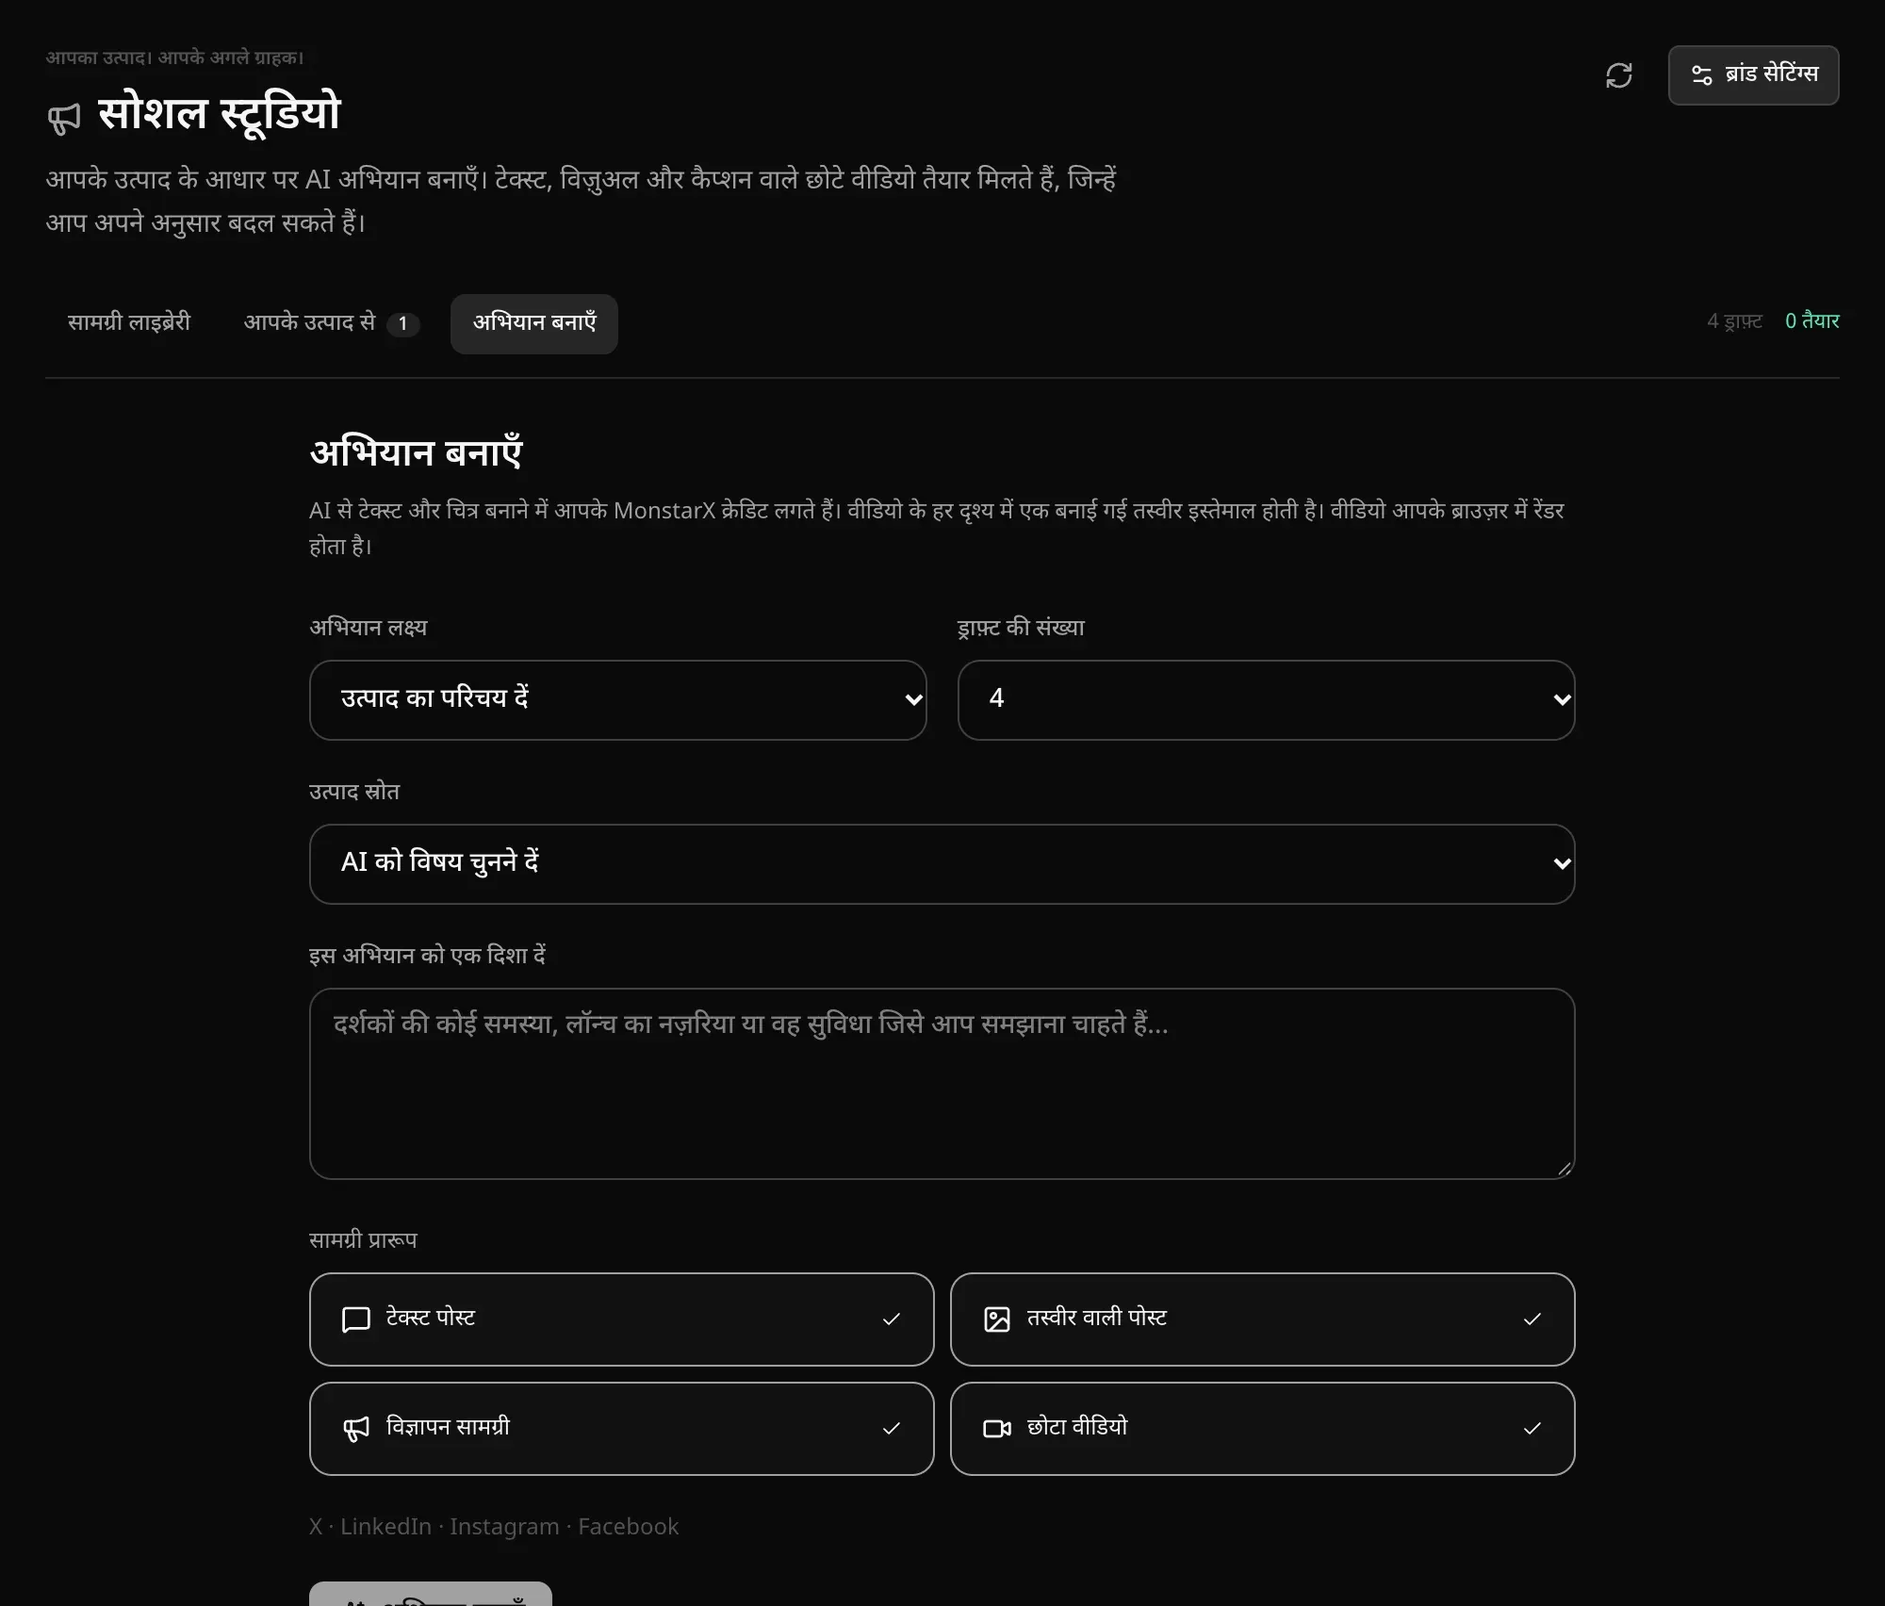
Task: Click the resize handle of the direction text area
Action: [1564, 1169]
